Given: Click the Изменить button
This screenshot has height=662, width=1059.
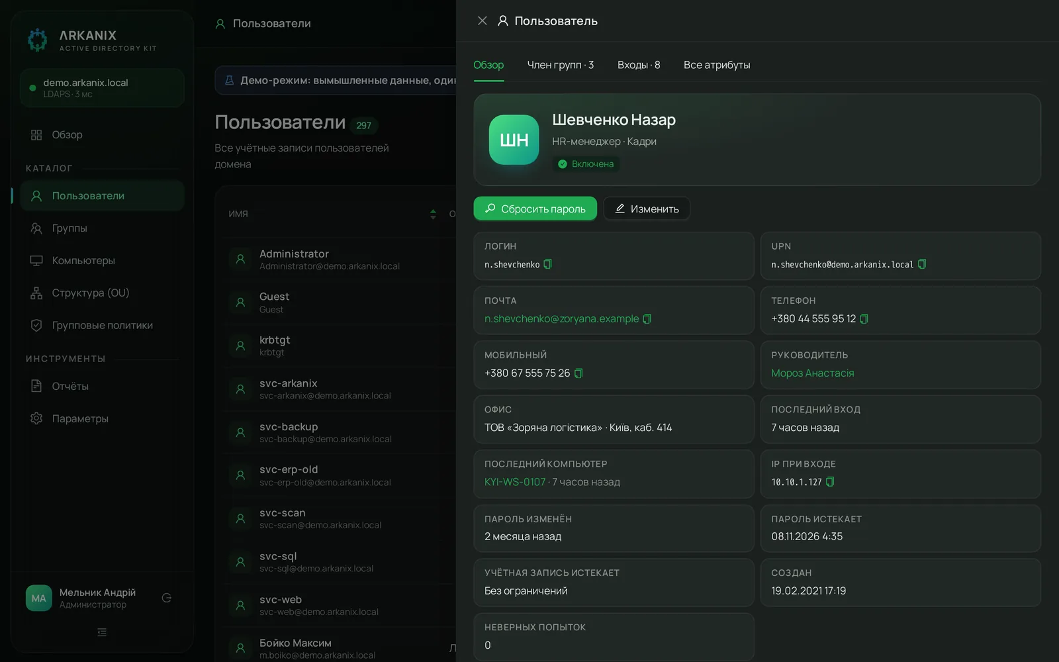Looking at the screenshot, I should click(647, 209).
